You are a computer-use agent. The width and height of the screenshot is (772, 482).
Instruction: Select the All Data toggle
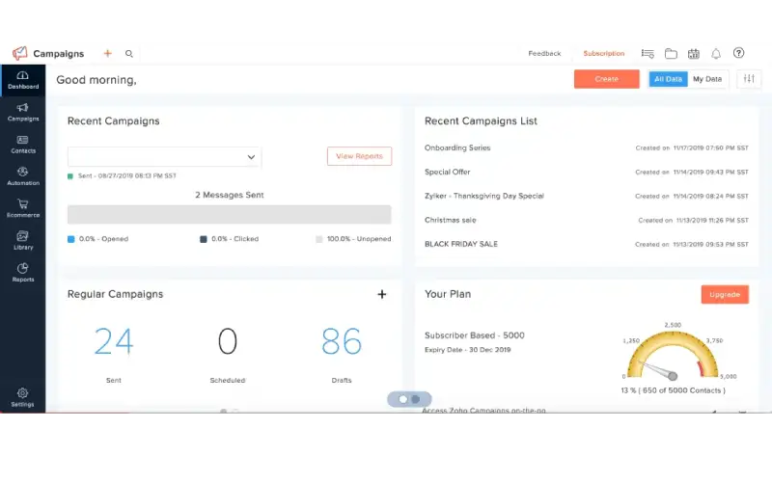[x=668, y=79]
